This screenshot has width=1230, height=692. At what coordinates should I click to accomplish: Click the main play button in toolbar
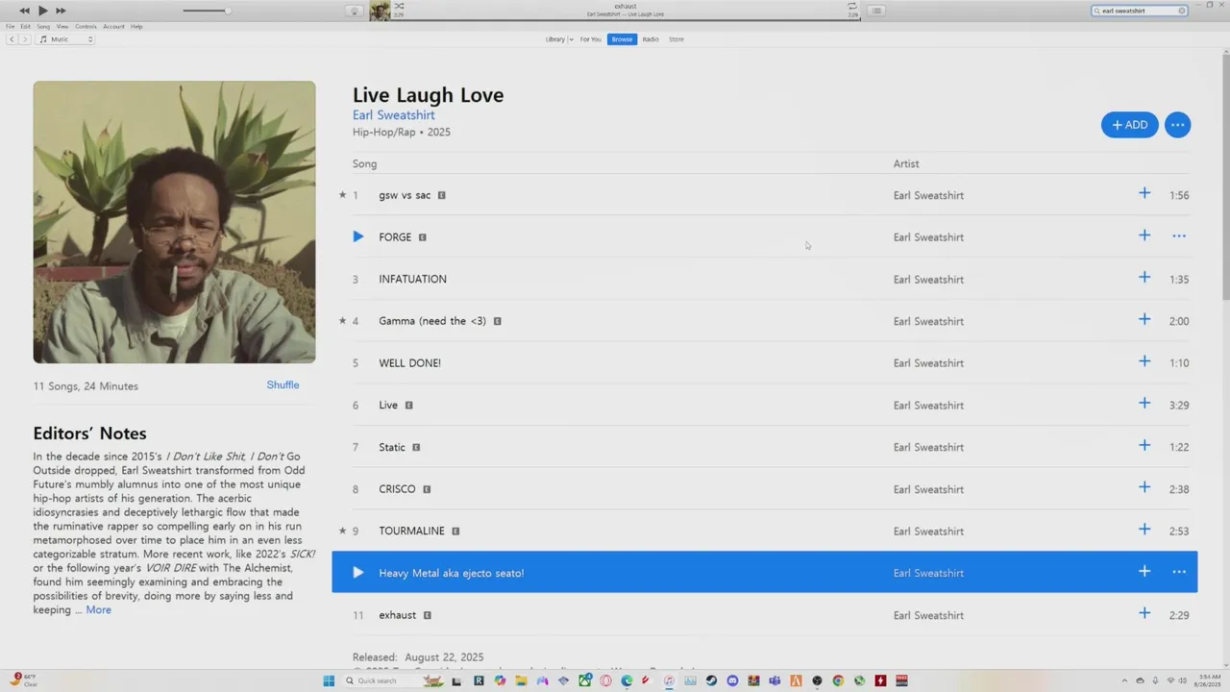click(43, 11)
